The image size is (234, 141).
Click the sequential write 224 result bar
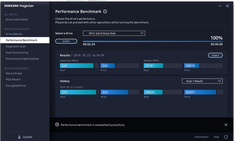[x=120, y=66]
